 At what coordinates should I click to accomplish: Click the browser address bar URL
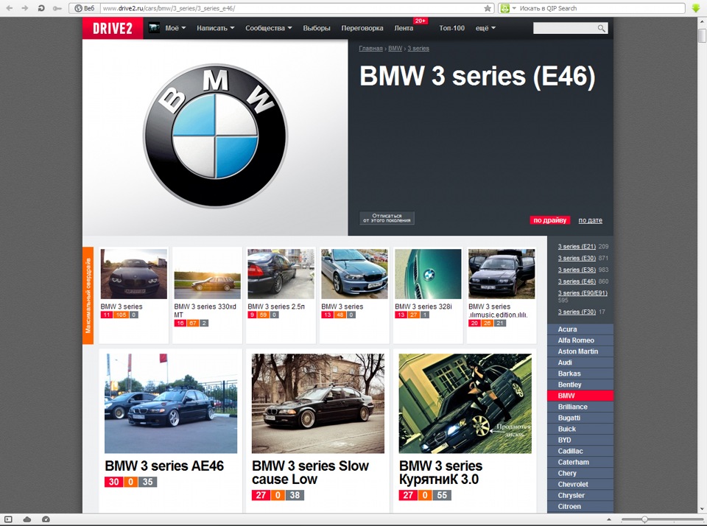[291, 8]
